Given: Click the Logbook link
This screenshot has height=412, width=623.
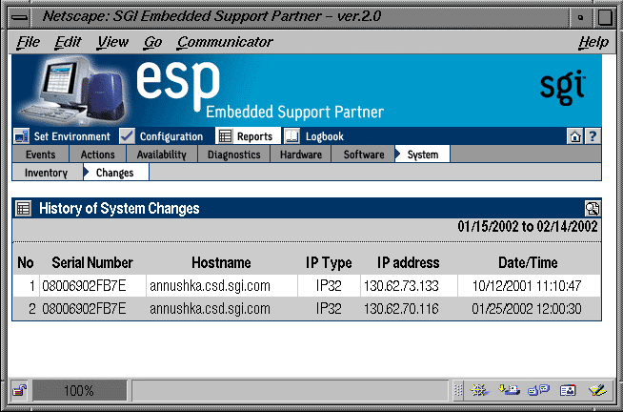Looking at the screenshot, I should coord(324,136).
